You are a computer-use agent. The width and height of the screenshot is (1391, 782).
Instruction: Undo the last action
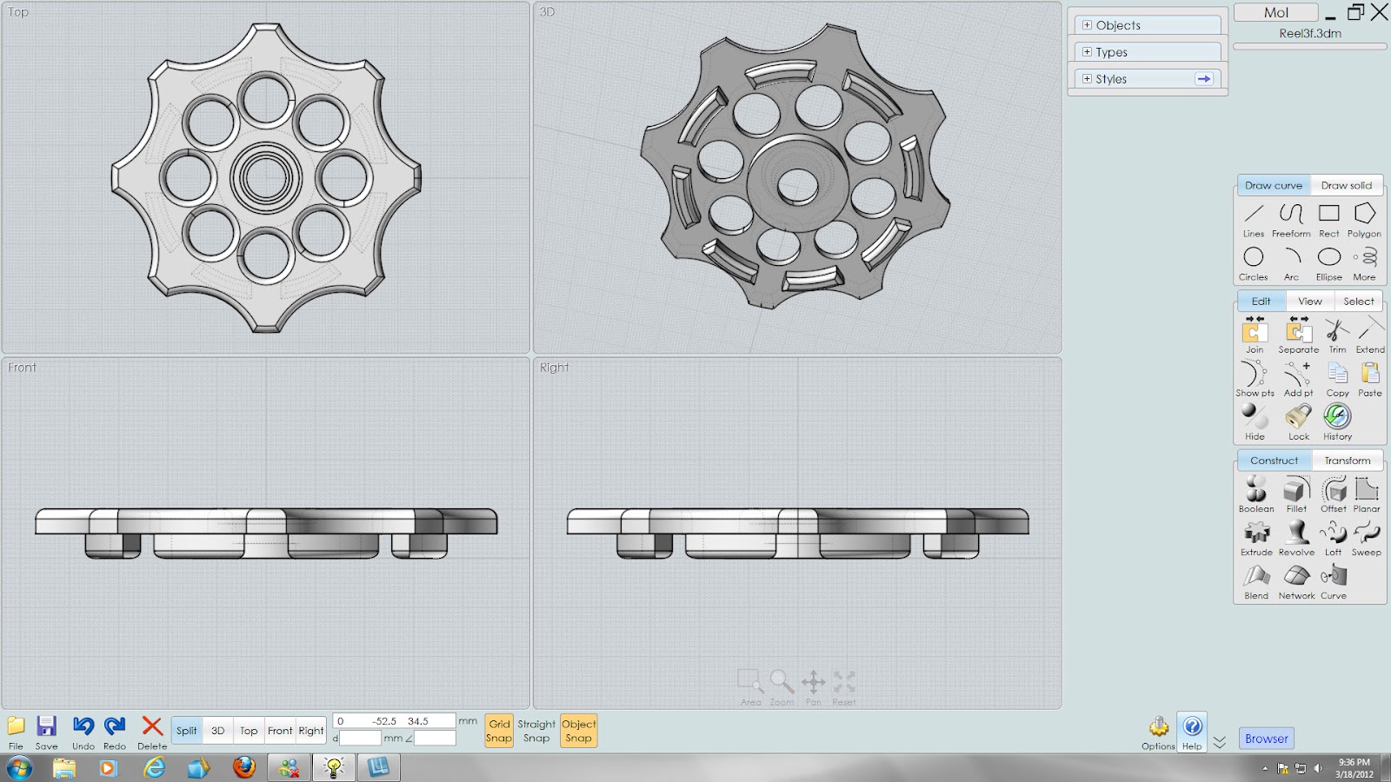click(x=83, y=732)
